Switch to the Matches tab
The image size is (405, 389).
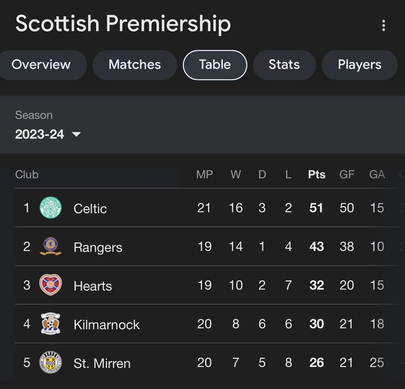pos(135,65)
